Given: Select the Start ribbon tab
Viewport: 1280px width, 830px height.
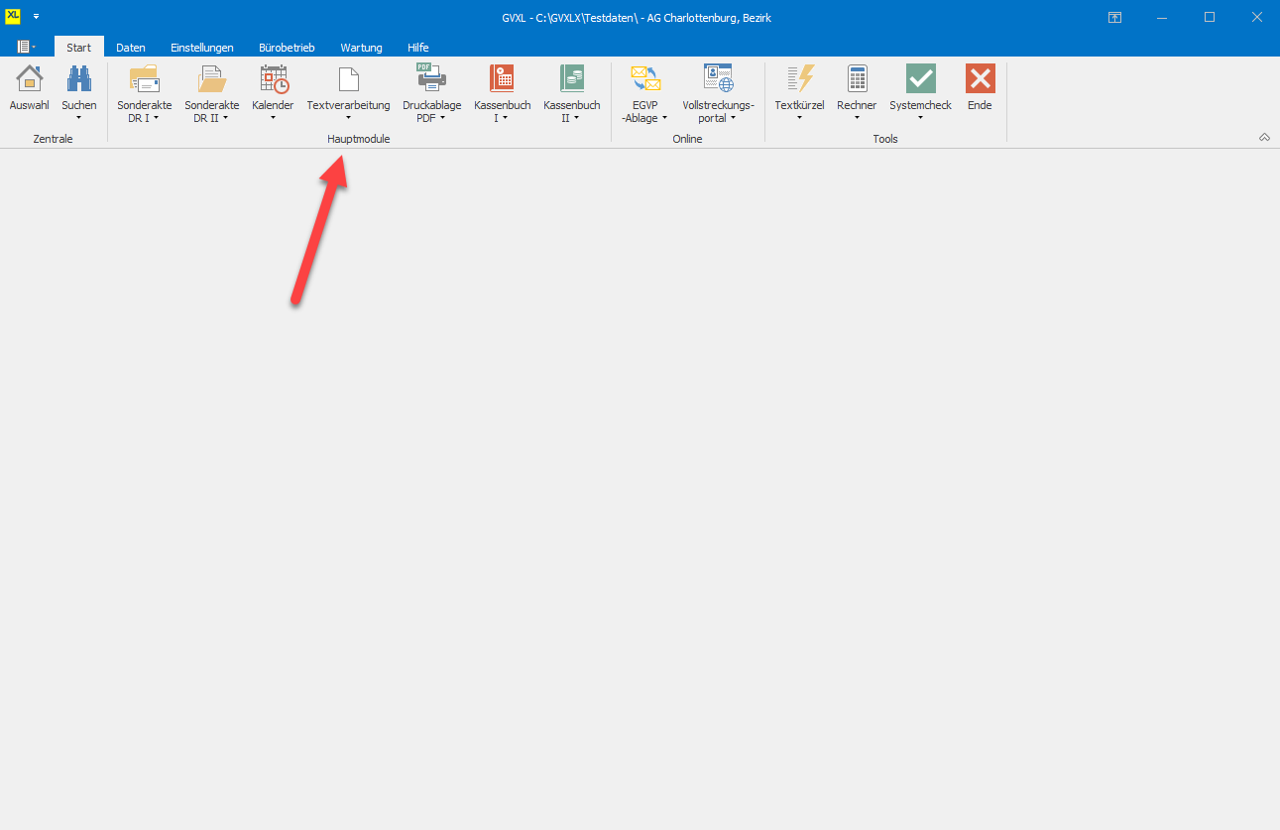Looking at the screenshot, I should (x=79, y=48).
